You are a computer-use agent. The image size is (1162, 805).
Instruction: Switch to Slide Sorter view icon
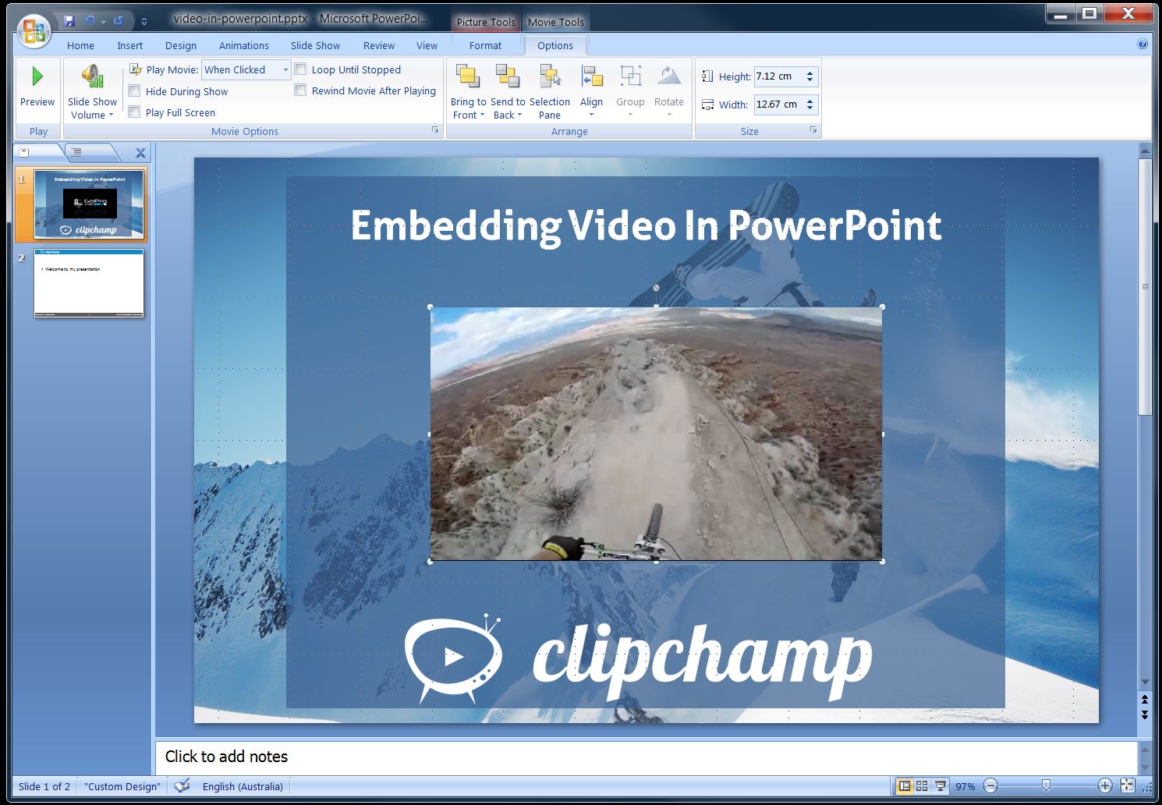pyautogui.click(x=921, y=786)
